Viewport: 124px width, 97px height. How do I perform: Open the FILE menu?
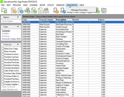(3, 5)
